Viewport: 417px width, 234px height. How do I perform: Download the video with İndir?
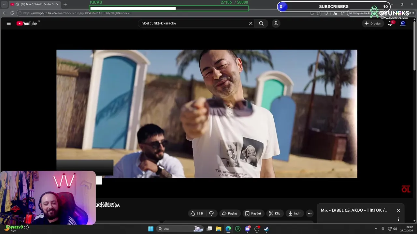(x=294, y=214)
